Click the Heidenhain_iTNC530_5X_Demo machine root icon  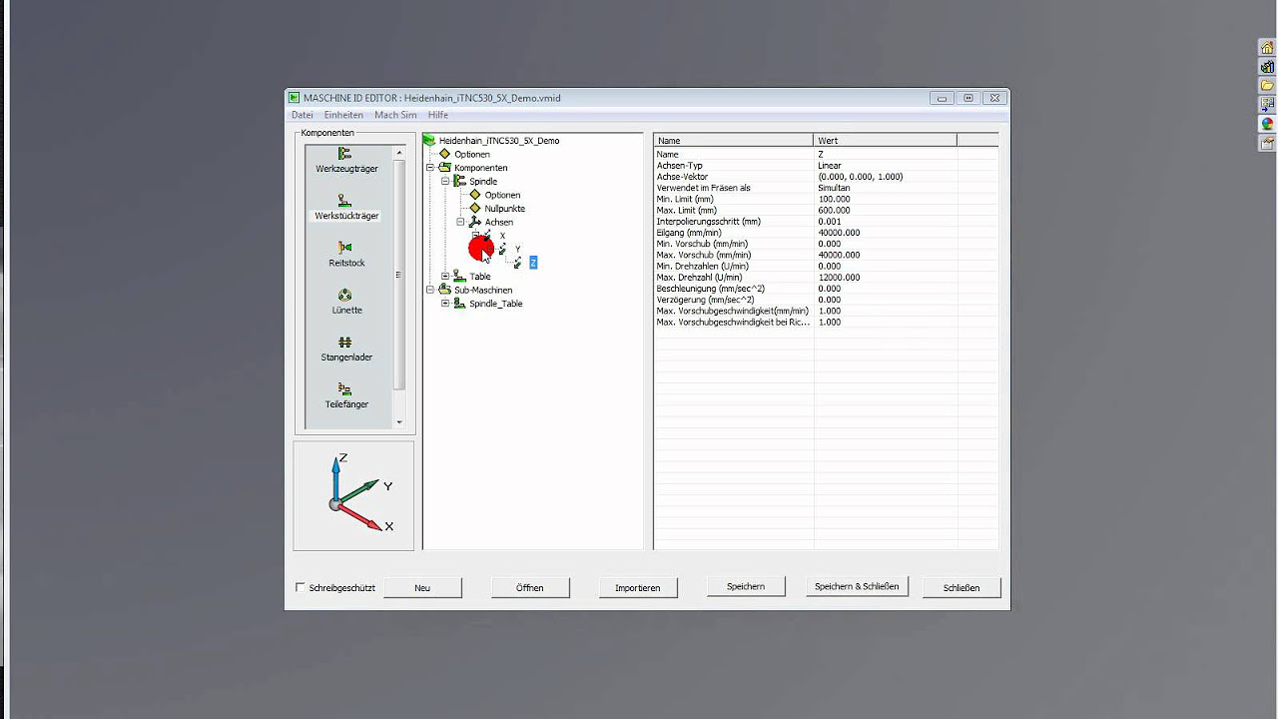pos(430,141)
